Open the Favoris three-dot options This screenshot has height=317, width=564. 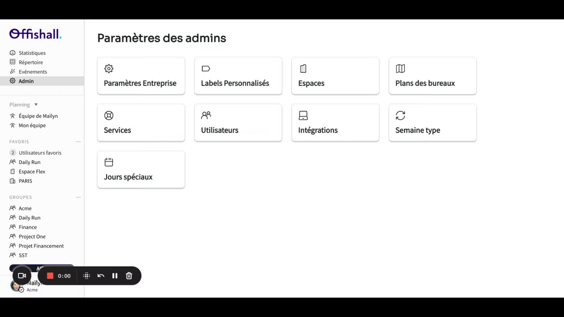78,142
